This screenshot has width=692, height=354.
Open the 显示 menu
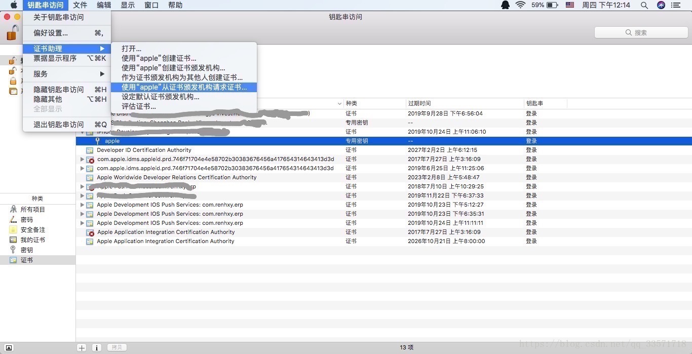(x=128, y=5)
